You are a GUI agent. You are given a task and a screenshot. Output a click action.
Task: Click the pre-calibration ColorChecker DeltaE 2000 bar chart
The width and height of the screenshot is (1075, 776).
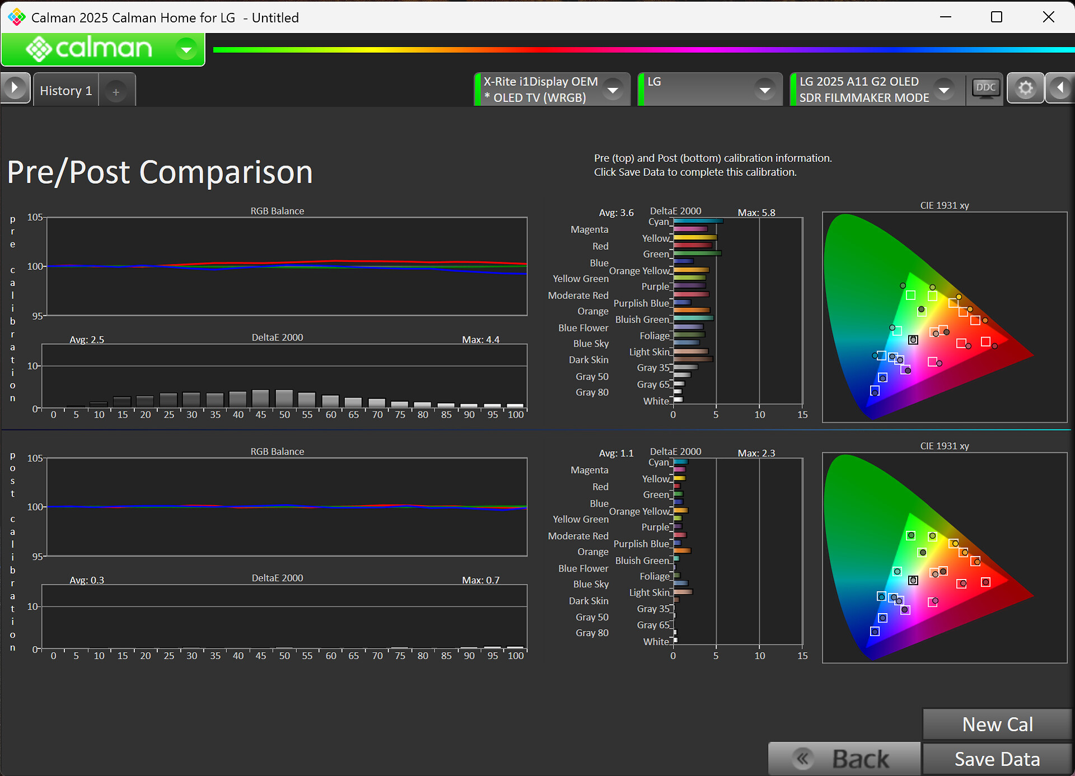click(737, 311)
